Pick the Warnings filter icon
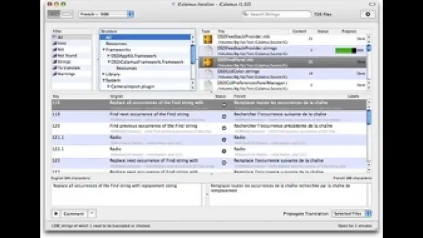Viewport: 423px width, 238px height. (54, 74)
